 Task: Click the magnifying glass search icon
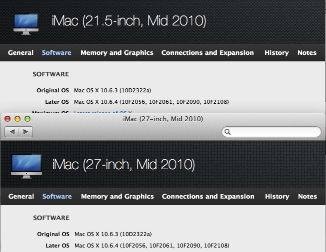tap(227, 132)
